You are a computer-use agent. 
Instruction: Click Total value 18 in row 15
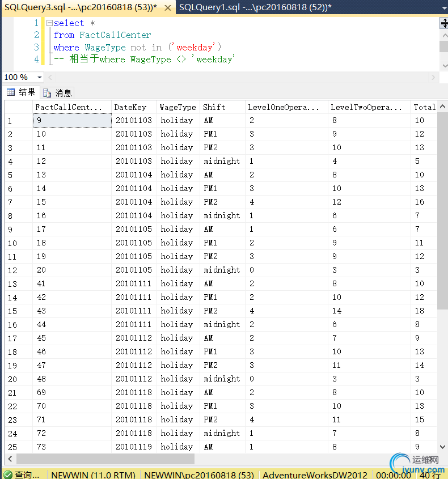coord(424,311)
